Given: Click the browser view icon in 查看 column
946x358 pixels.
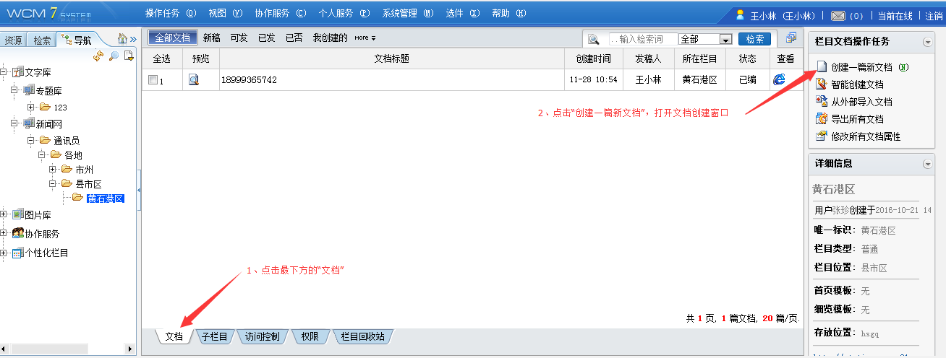Looking at the screenshot, I should coord(780,79).
